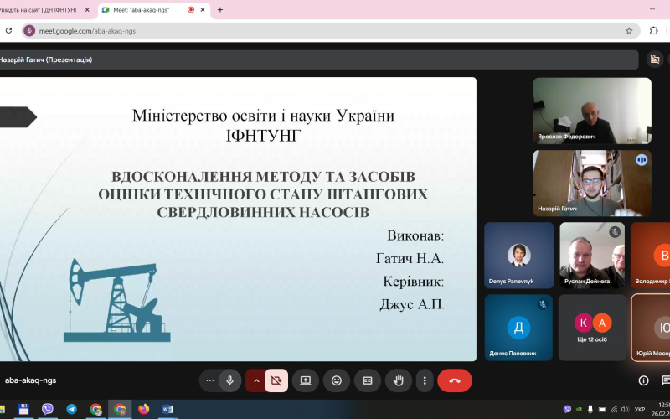Open audio settings via the three-dot pill
Screen dimensions: 670x419
coord(209,380)
